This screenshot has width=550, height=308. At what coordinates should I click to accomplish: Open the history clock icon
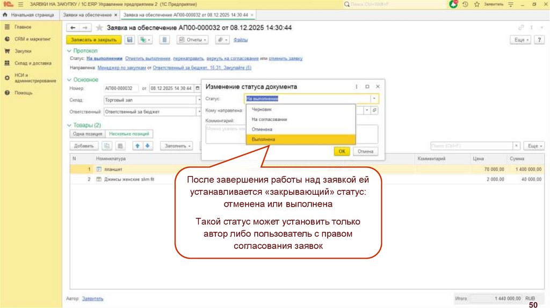tap(465, 4)
